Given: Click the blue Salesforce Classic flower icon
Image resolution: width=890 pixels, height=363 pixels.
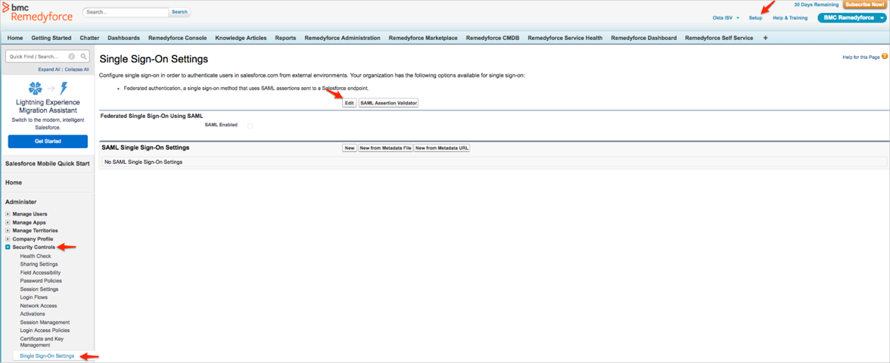Looking at the screenshot, I should pyautogui.click(x=35, y=88).
